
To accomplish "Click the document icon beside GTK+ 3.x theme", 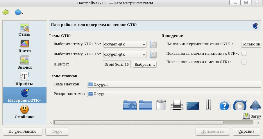I will [x=153, y=54].
